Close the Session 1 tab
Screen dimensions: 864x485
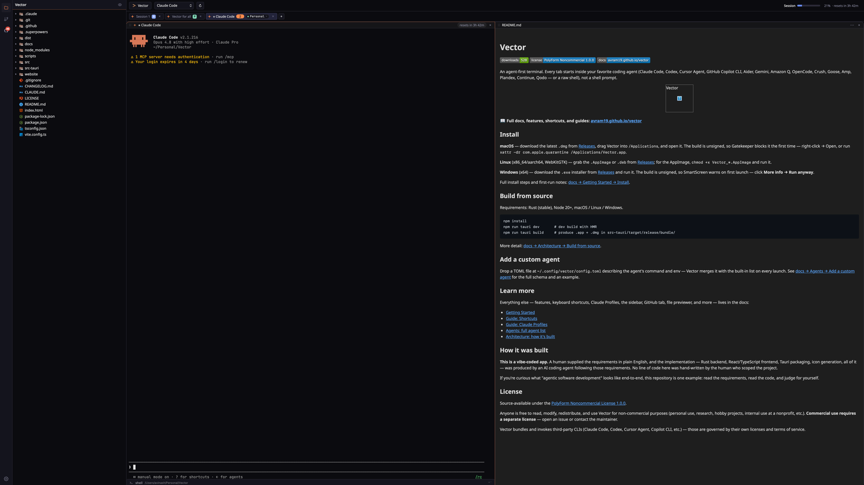click(159, 16)
